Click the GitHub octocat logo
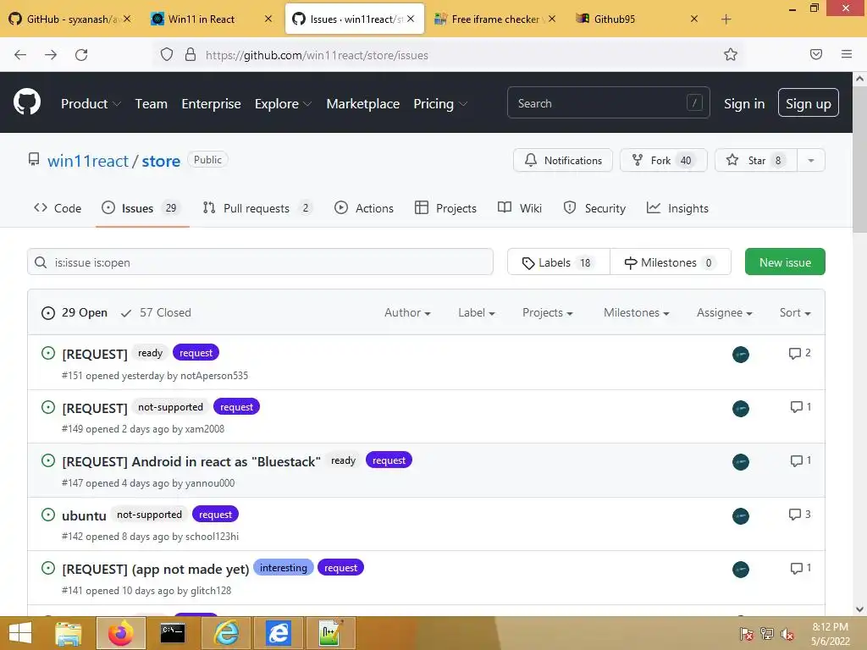This screenshot has width=867, height=650. tap(26, 102)
